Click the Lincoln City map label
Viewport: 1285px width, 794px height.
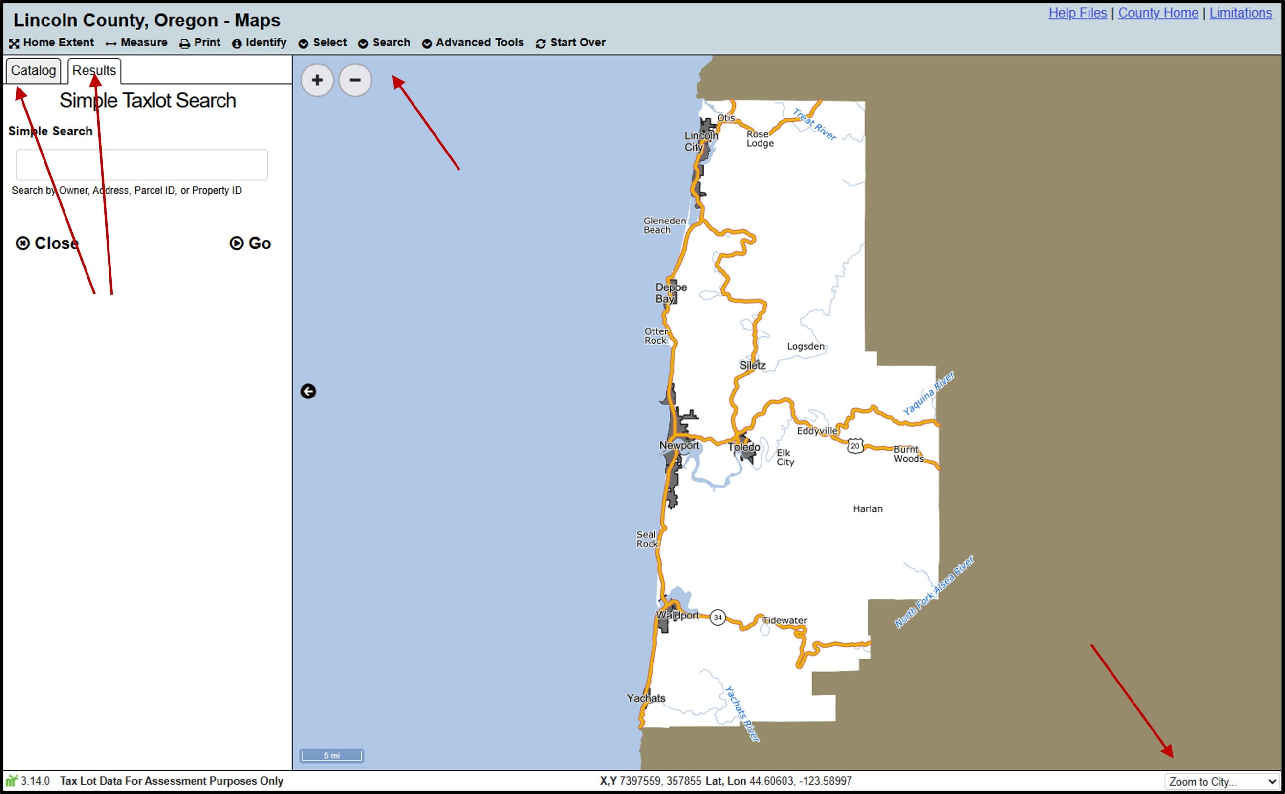click(700, 141)
